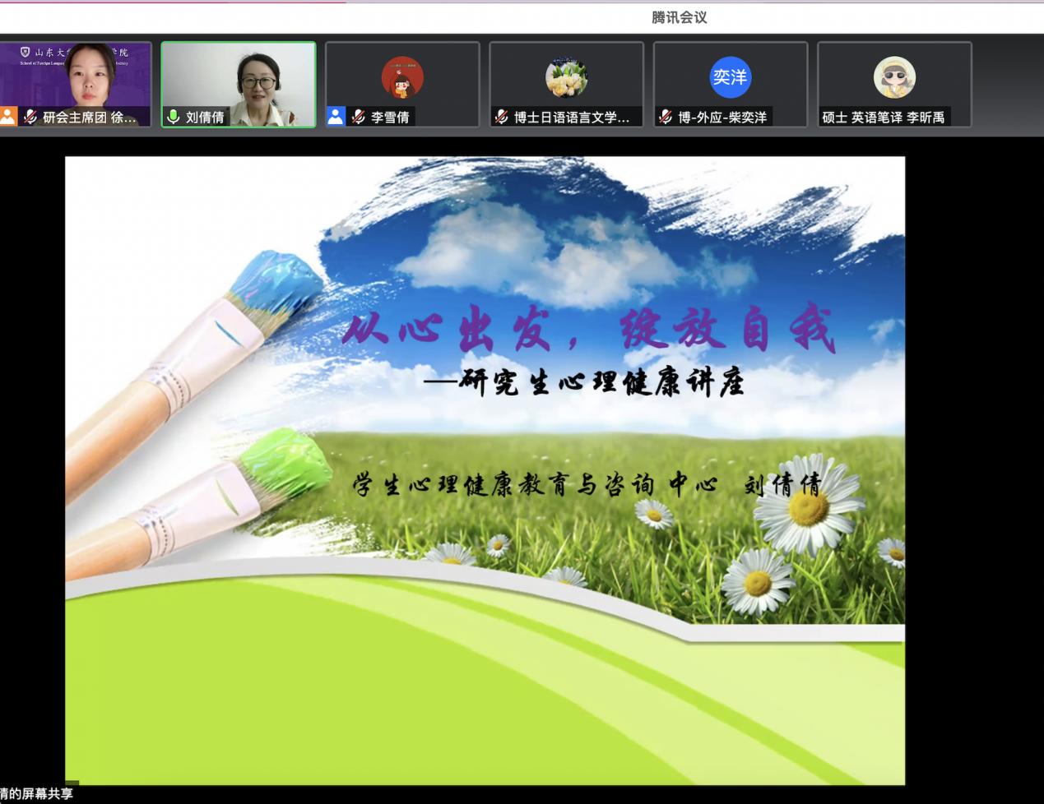This screenshot has height=804, width=1044.
Task: Click the green active microphone icon for 刘倩倩
Action: click(x=174, y=117)
